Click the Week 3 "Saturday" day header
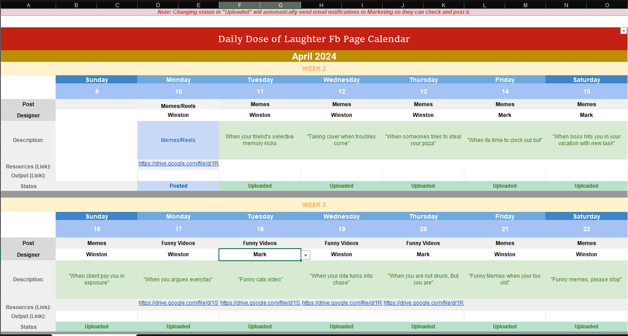 (x=587, y=216)
